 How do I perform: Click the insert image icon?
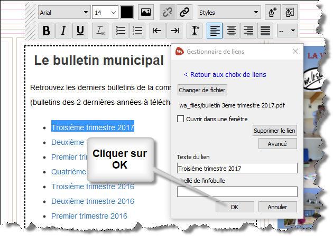tap(145, 12)
